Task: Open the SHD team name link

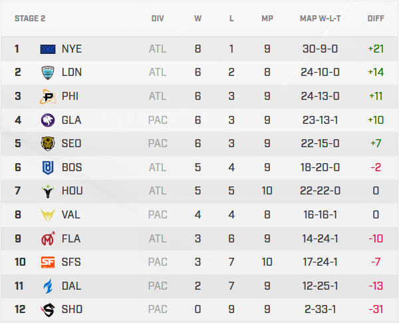Action: (72, 310)
